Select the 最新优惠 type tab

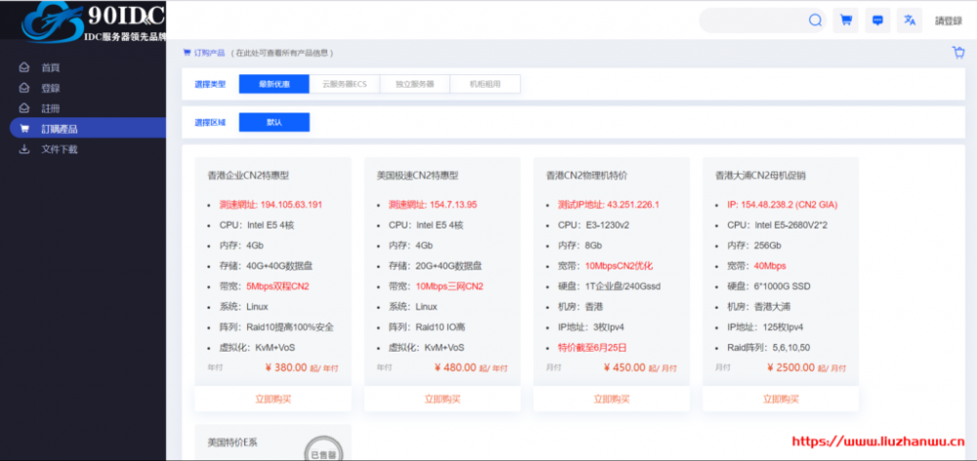[x=274, y=84]
